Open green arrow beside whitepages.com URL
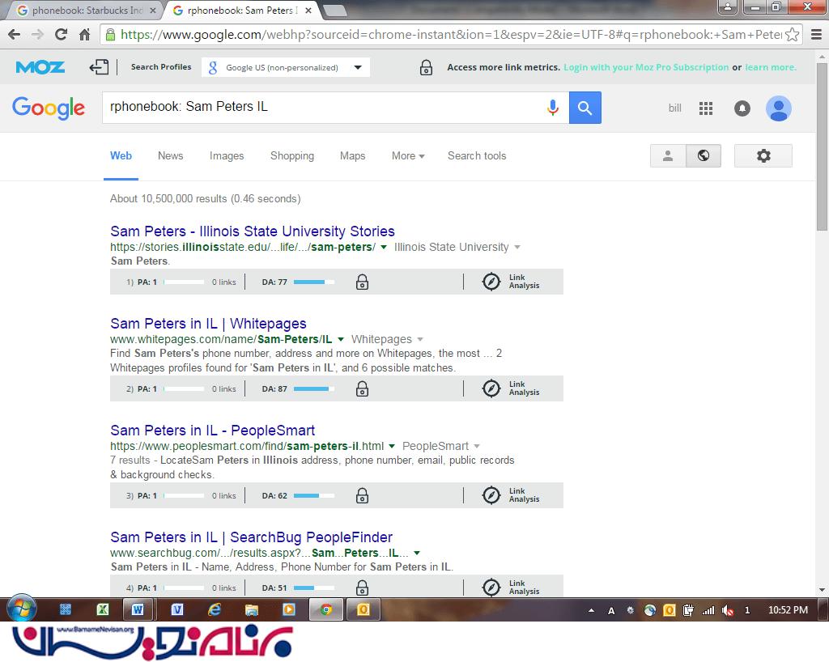829x662 pixels. 341,339
